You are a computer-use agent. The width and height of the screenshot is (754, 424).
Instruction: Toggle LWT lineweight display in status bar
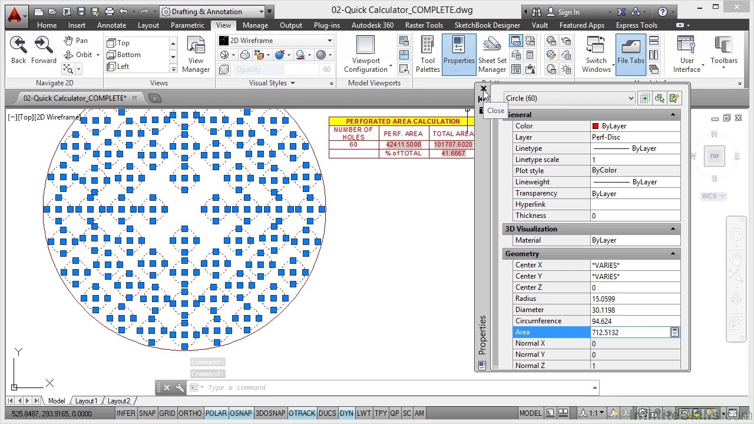tap(364, 413)
